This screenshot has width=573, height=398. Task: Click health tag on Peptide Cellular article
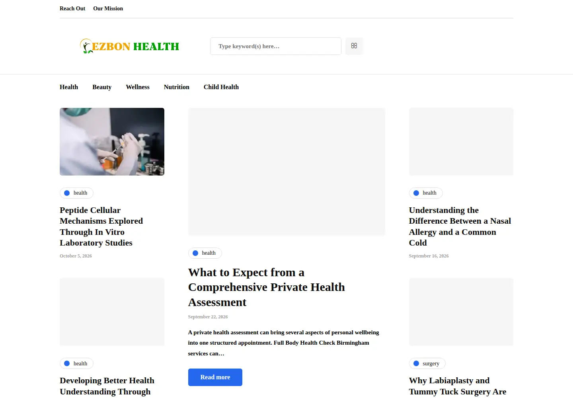click(76, 193)
